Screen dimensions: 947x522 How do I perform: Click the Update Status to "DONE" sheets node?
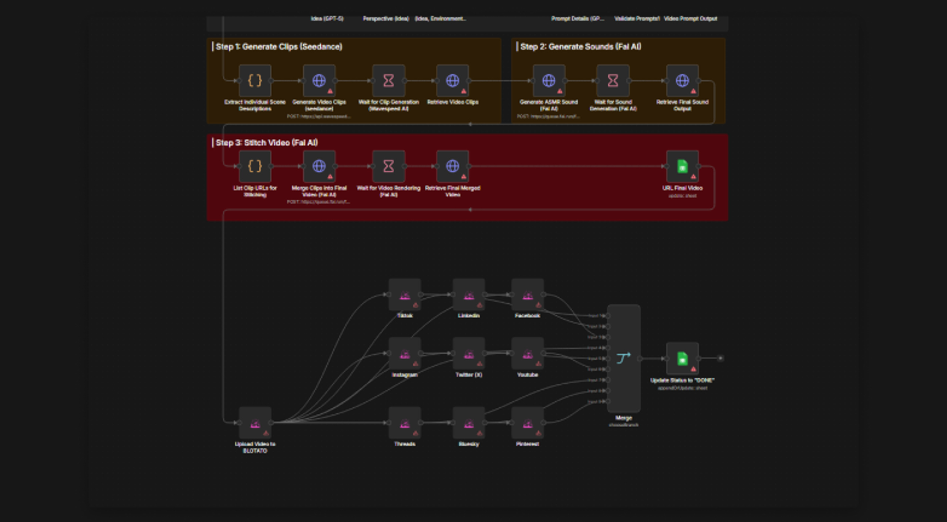click(683, 358)
